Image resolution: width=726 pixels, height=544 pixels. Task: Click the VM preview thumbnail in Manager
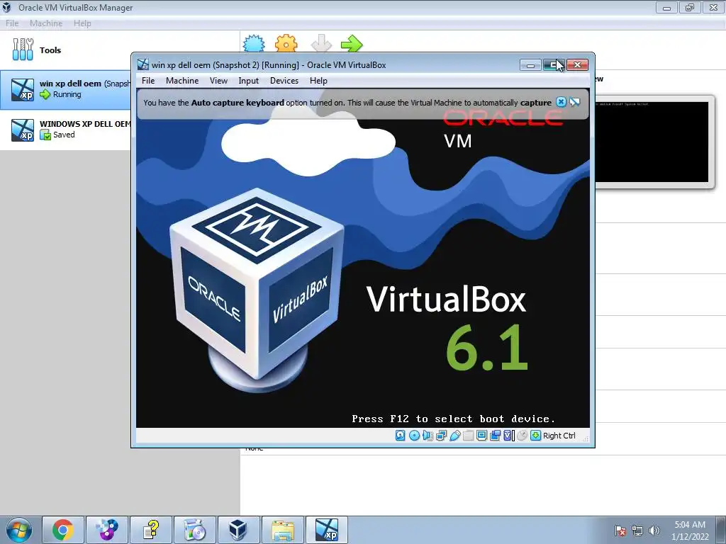click(x=652, y=142)
